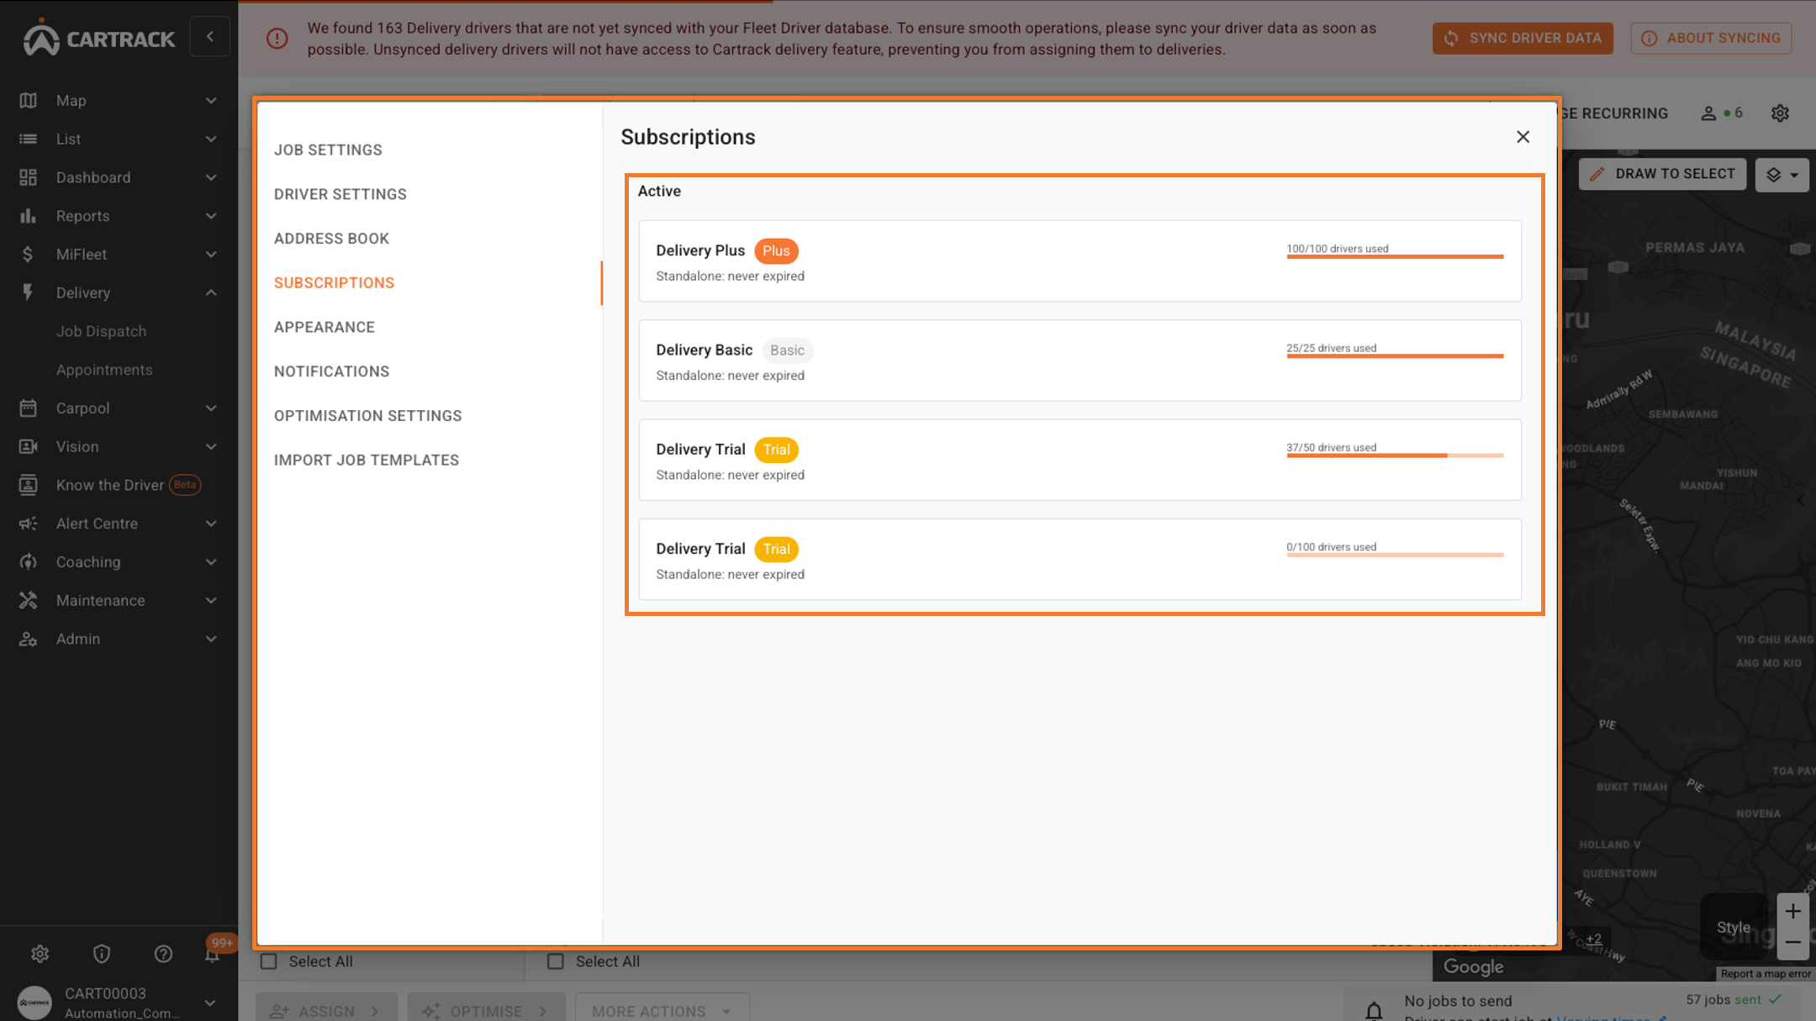Click the notifications bell icon with 99+ badge
This screenshot has height=1021, width=1816.
click(213, 954)
